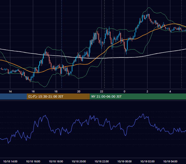Click the 10/19 00:00 timestamp label

click(x=124, y=161)
